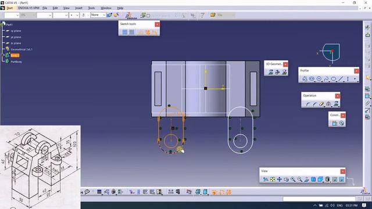Close the Sketch tools toolbar
This screenshot has width=372, height=209.
point(157,24)
